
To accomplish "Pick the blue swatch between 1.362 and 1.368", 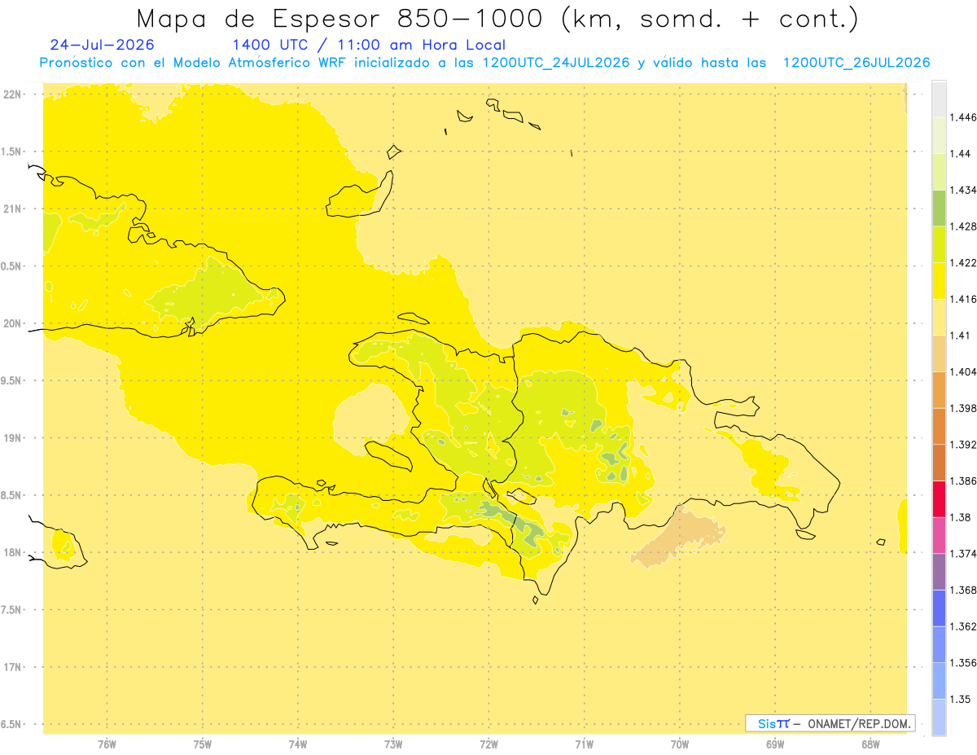I will pyautogui.click(x=939, y=608).
